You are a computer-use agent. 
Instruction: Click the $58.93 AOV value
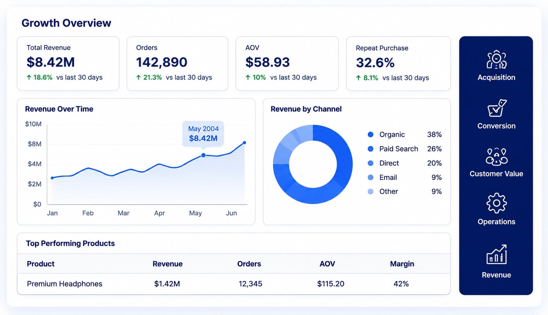(267, 62)
